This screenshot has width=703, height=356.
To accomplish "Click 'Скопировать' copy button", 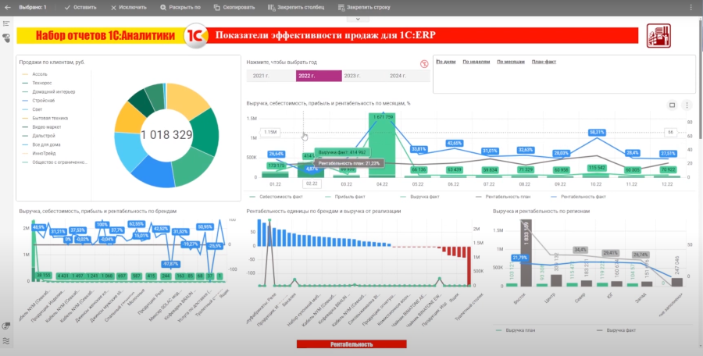I will click(x=234, y=7).
